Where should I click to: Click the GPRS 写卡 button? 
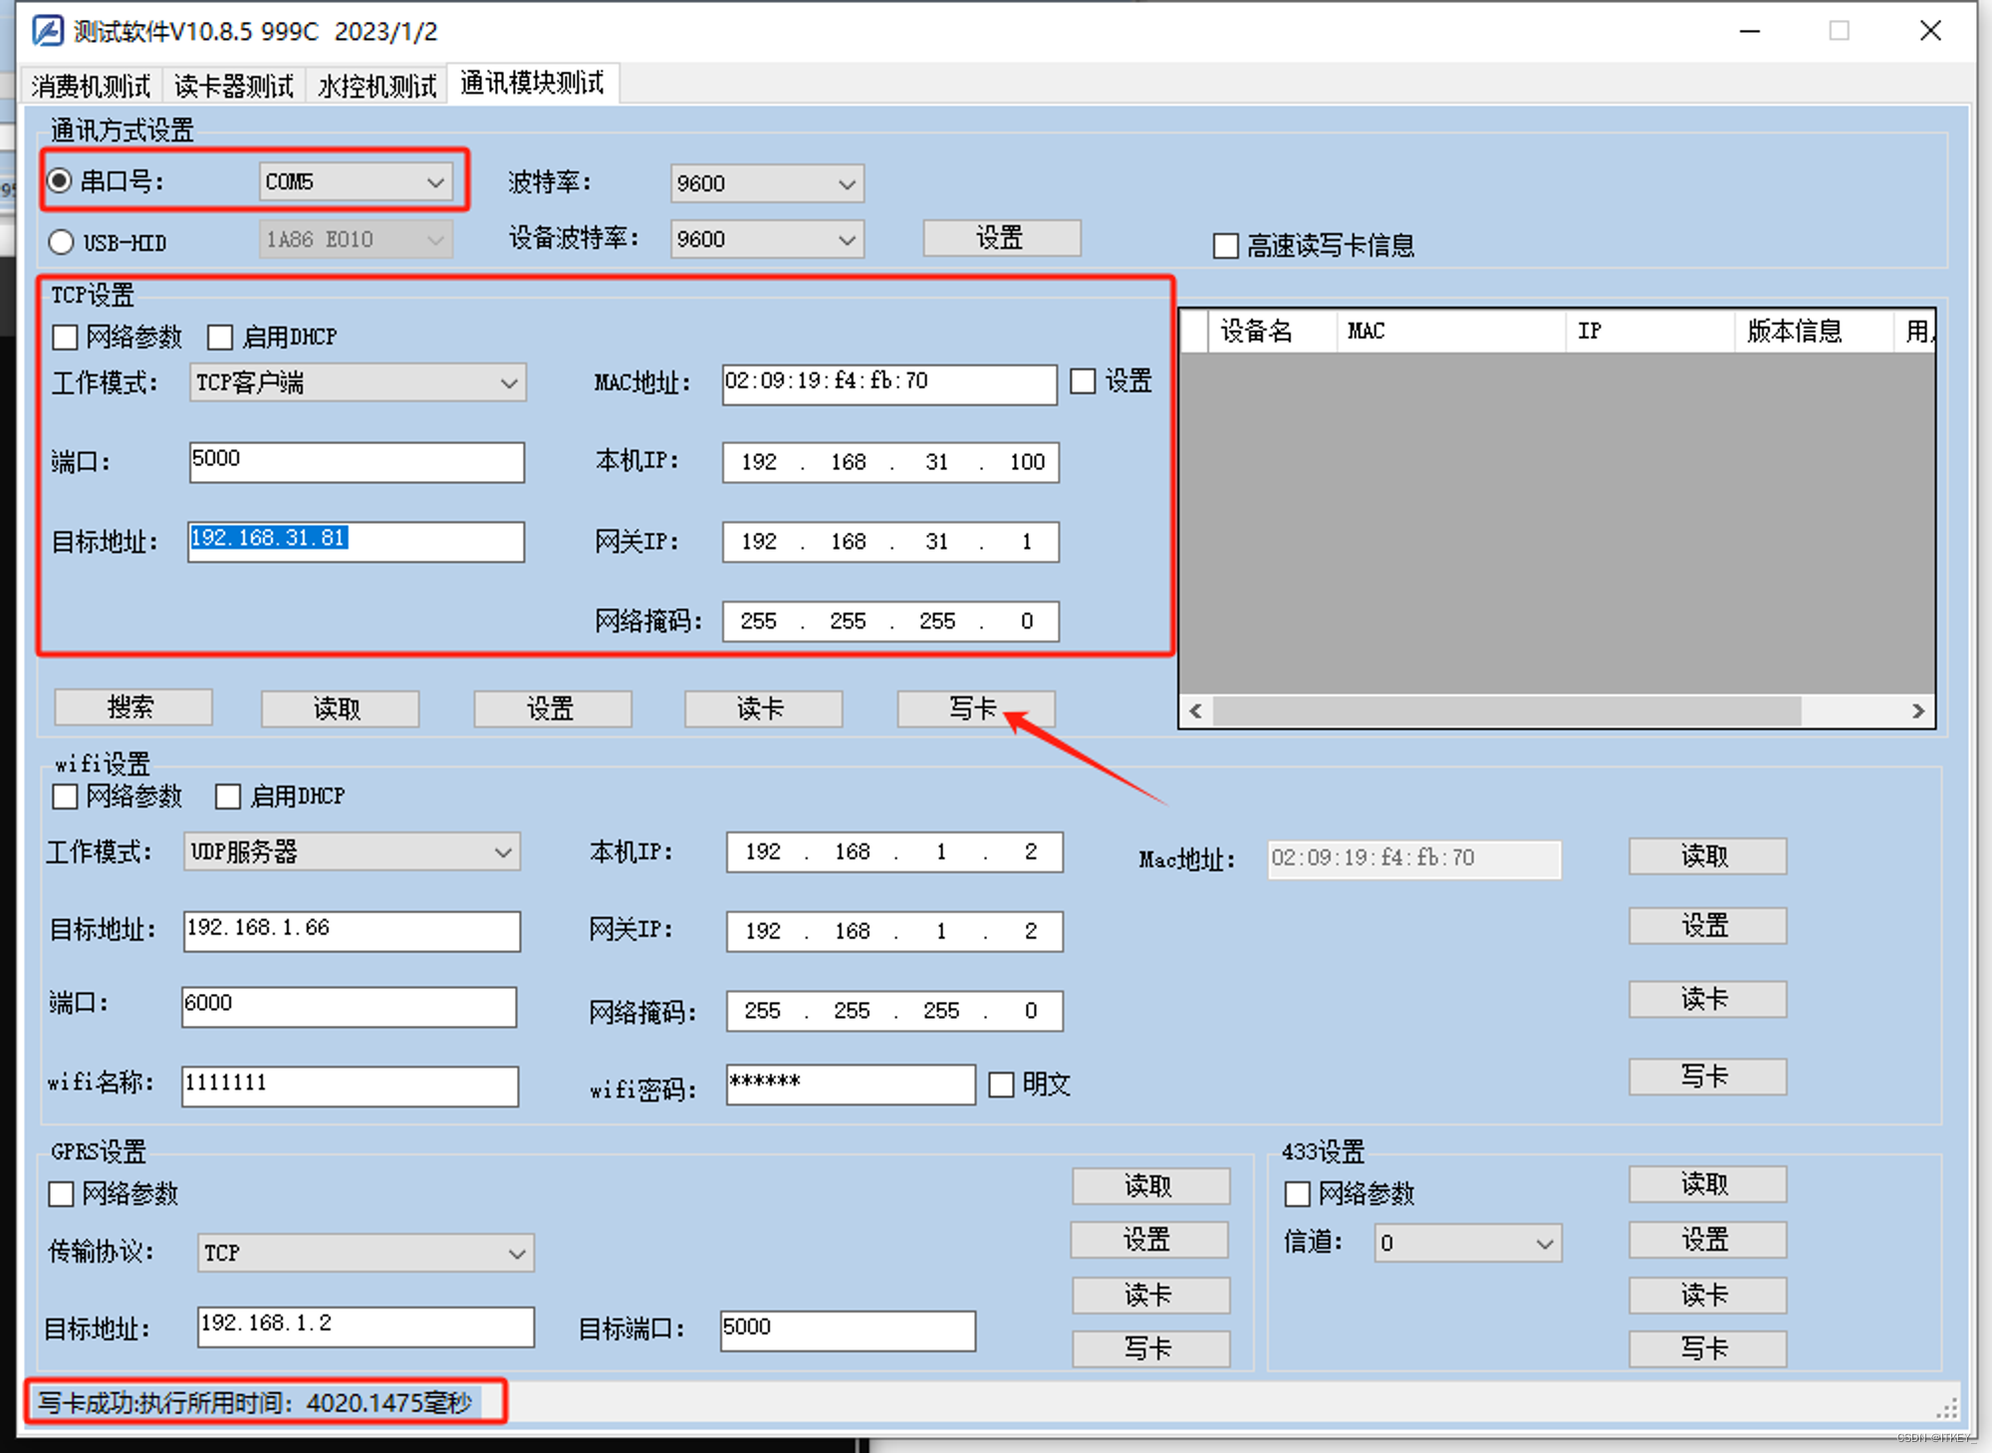1150,1348
